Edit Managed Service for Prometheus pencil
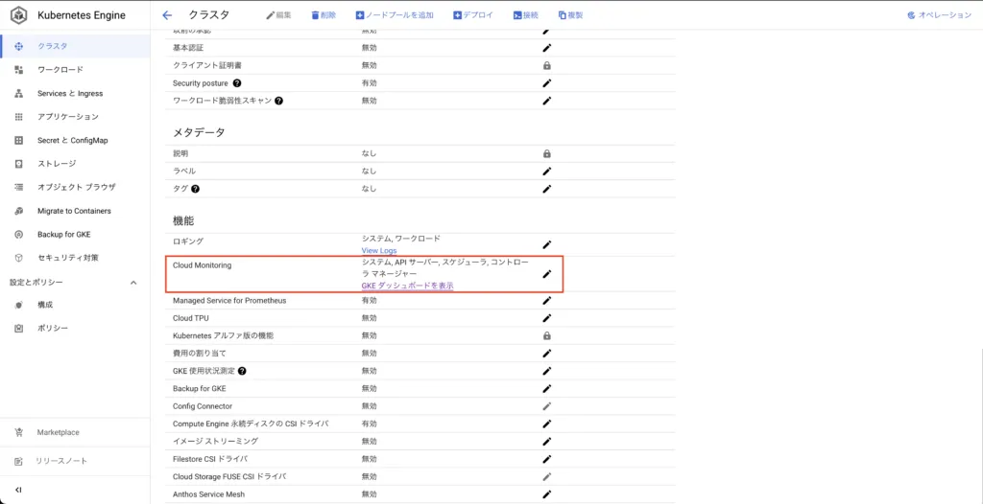 (x=546, y=301)
